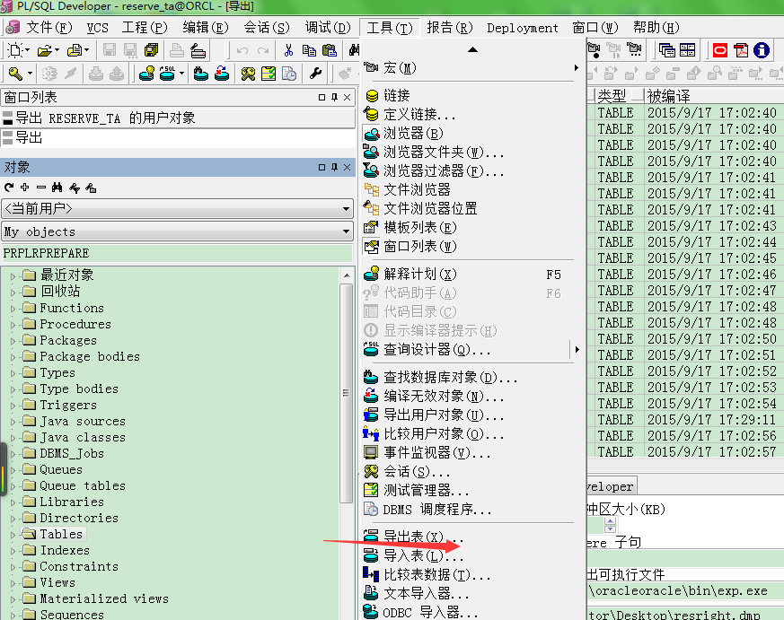Click the plus icon in 对象 panel
This screenshot has height=620, width=784.
click(24, 188)
